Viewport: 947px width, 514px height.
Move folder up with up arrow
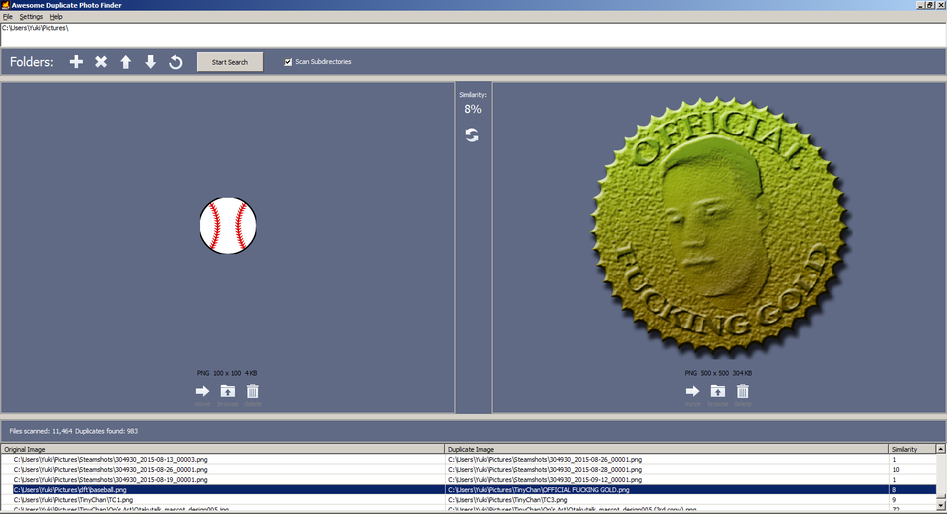click(125, 62)
